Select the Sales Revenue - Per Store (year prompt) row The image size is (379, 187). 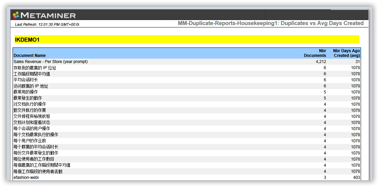point(187,62)
